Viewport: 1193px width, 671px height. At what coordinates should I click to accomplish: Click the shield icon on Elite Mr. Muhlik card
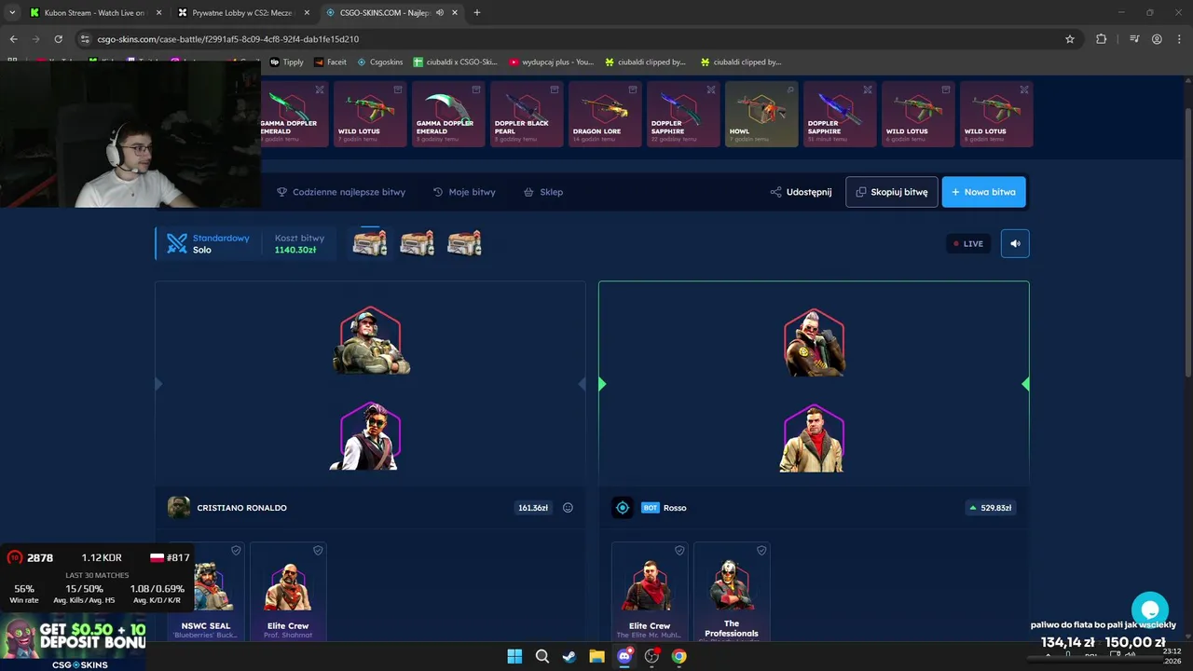click(x=679, y=551)
